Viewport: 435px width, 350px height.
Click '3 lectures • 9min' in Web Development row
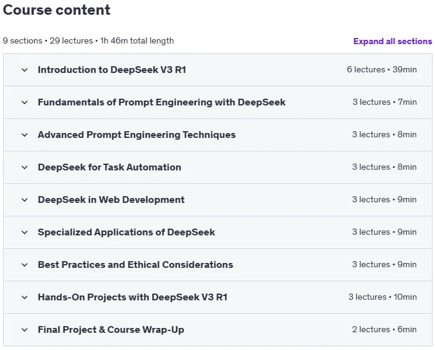point(384,200)
